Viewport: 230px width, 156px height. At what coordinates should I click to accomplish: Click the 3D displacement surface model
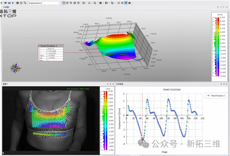(x=117, y=47)
